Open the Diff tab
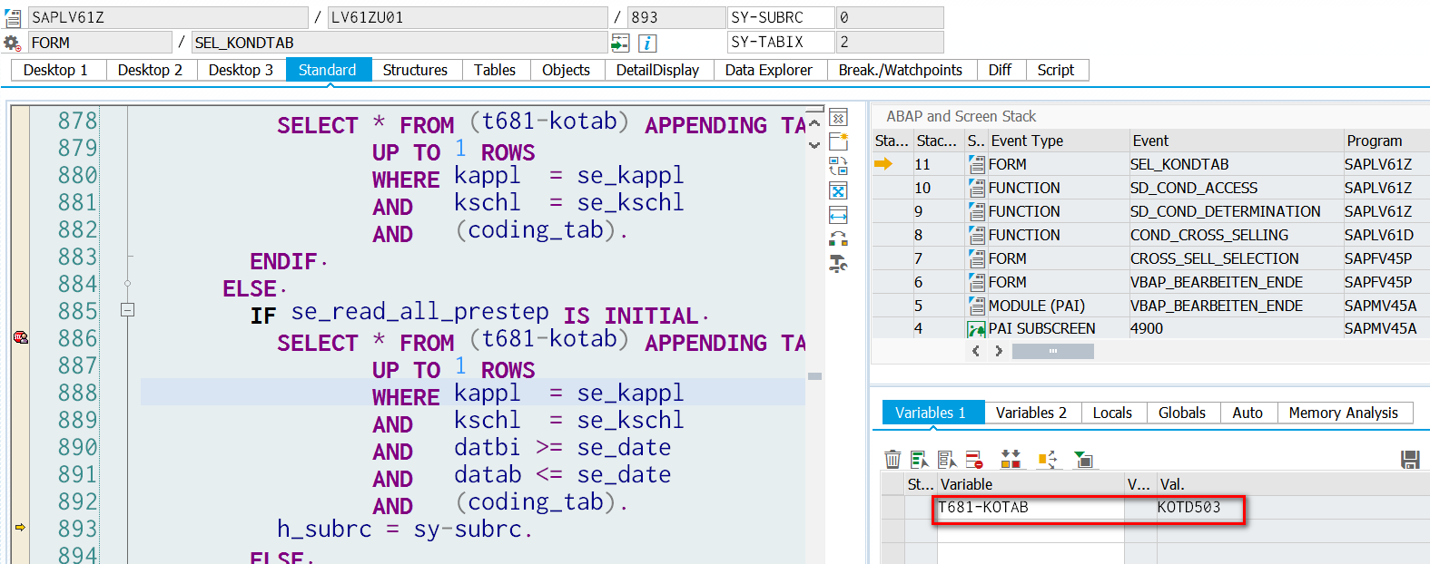 click(x=1001, y=70)
